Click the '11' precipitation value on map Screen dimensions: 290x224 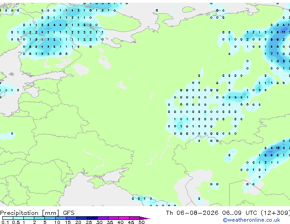[x=284, y=32]
